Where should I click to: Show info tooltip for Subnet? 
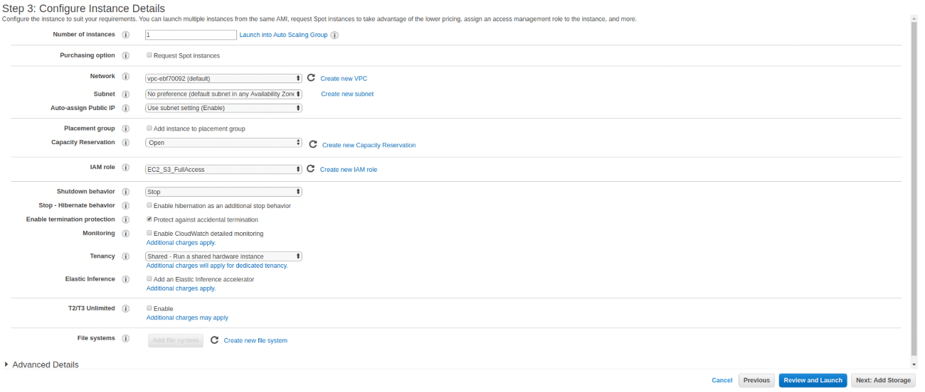tap(126, 94)
